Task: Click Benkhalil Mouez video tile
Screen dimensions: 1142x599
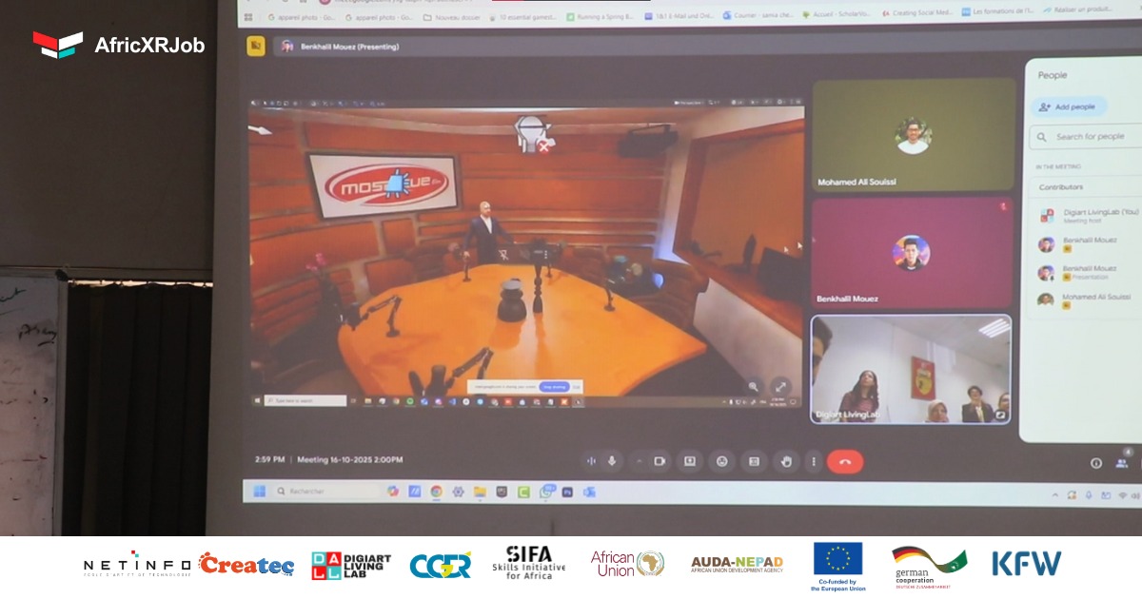Action: (912, 253)
